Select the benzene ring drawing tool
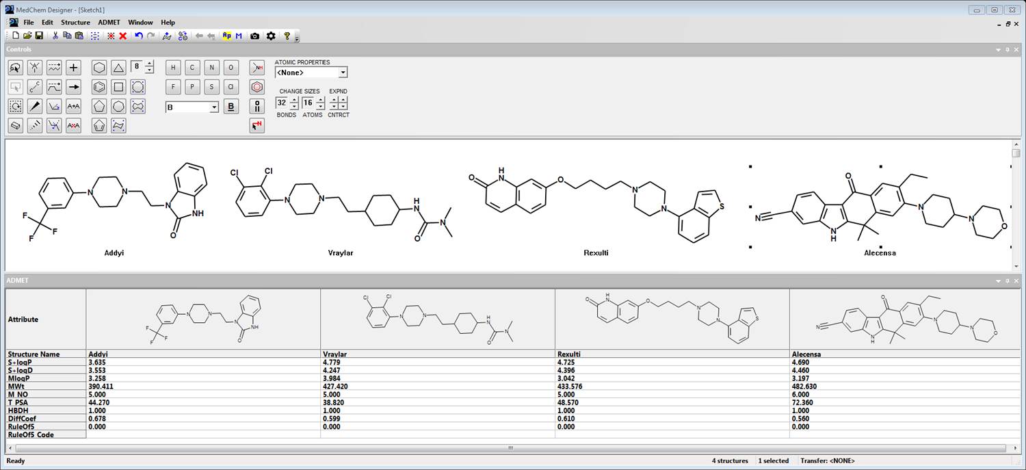The image size is (1026, 470). 98,86
